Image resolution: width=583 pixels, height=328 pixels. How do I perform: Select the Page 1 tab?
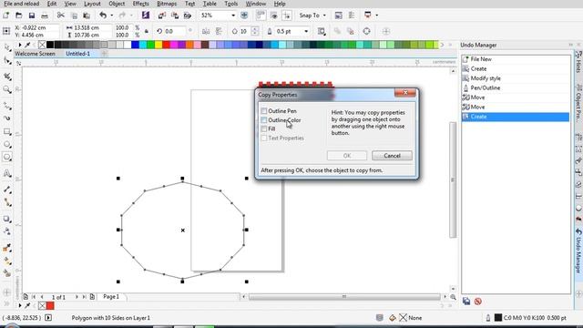pos(111,296)
